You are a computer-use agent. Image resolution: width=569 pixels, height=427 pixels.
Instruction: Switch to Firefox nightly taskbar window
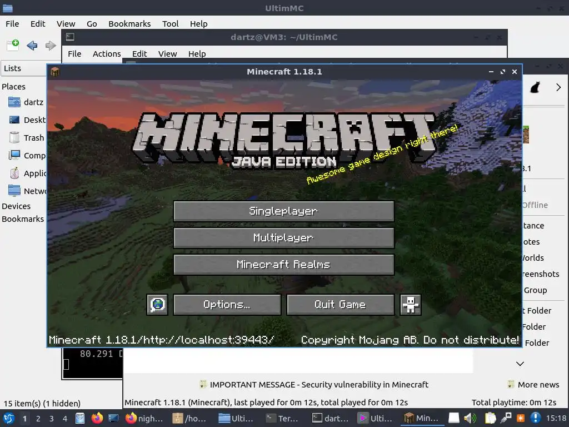coord(144,418)
